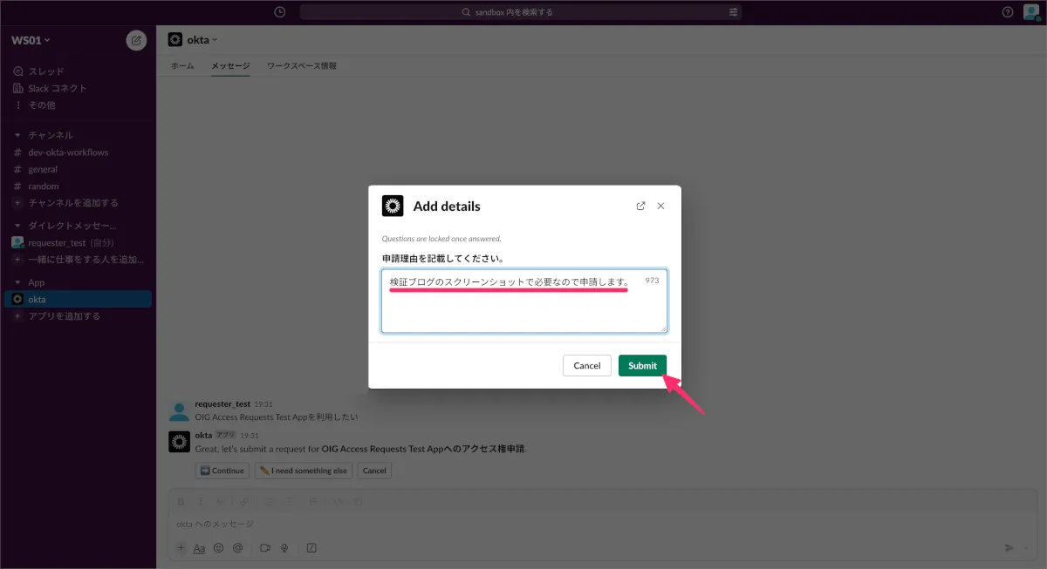Open the Add details dialog in new window
This screenshot has width=1047, height=569.
(641, 207)
